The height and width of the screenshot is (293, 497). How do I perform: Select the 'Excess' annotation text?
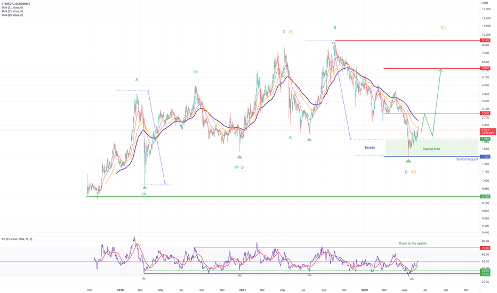[x=370, y=147]
